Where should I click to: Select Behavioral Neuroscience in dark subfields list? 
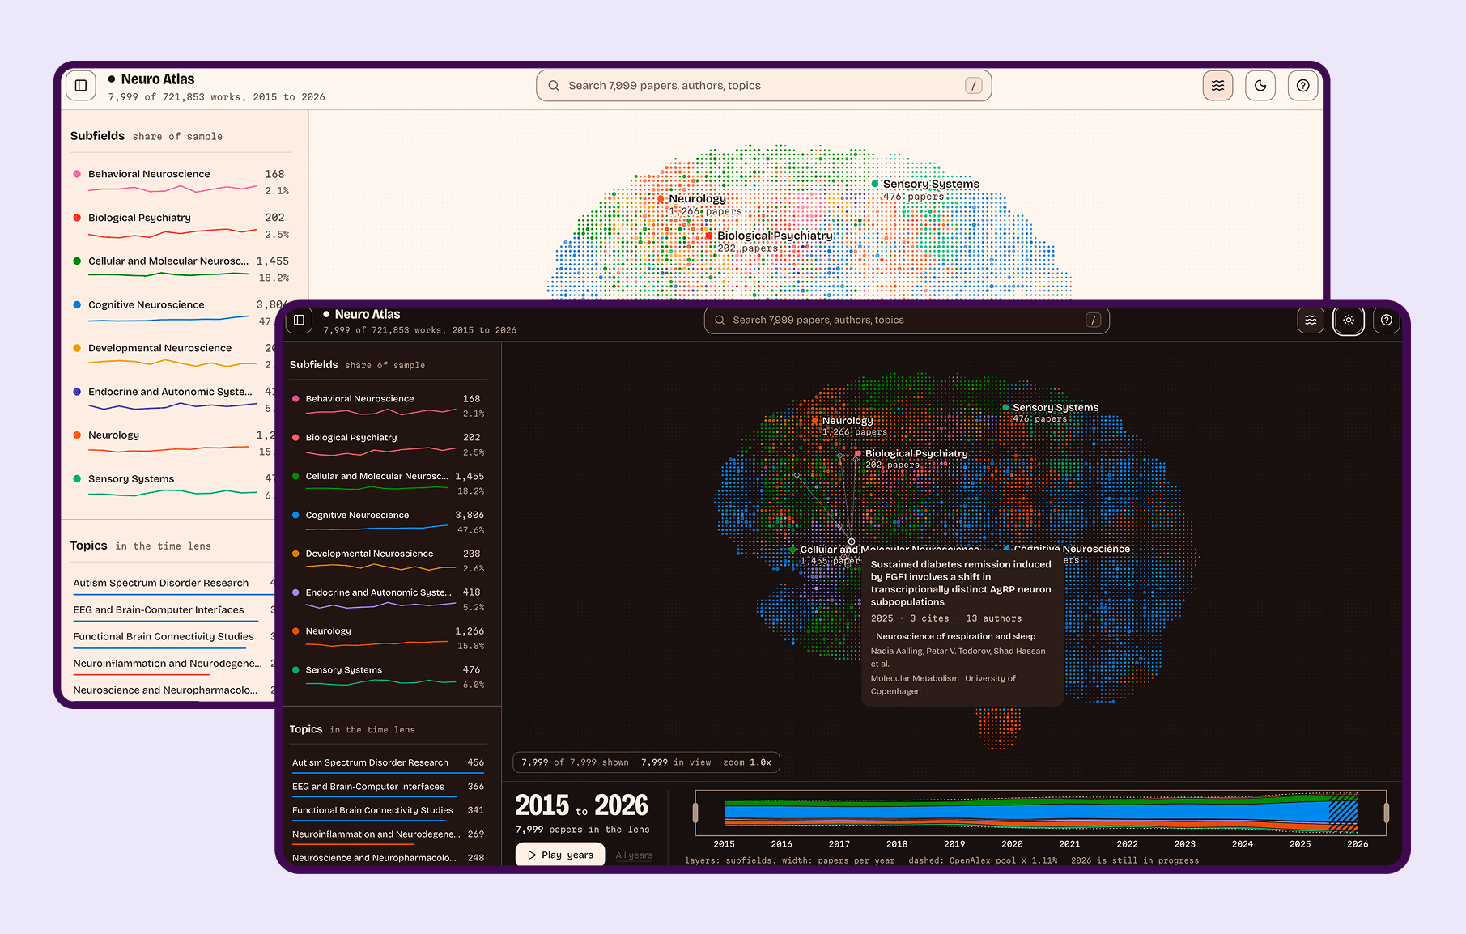pos(388,405)
